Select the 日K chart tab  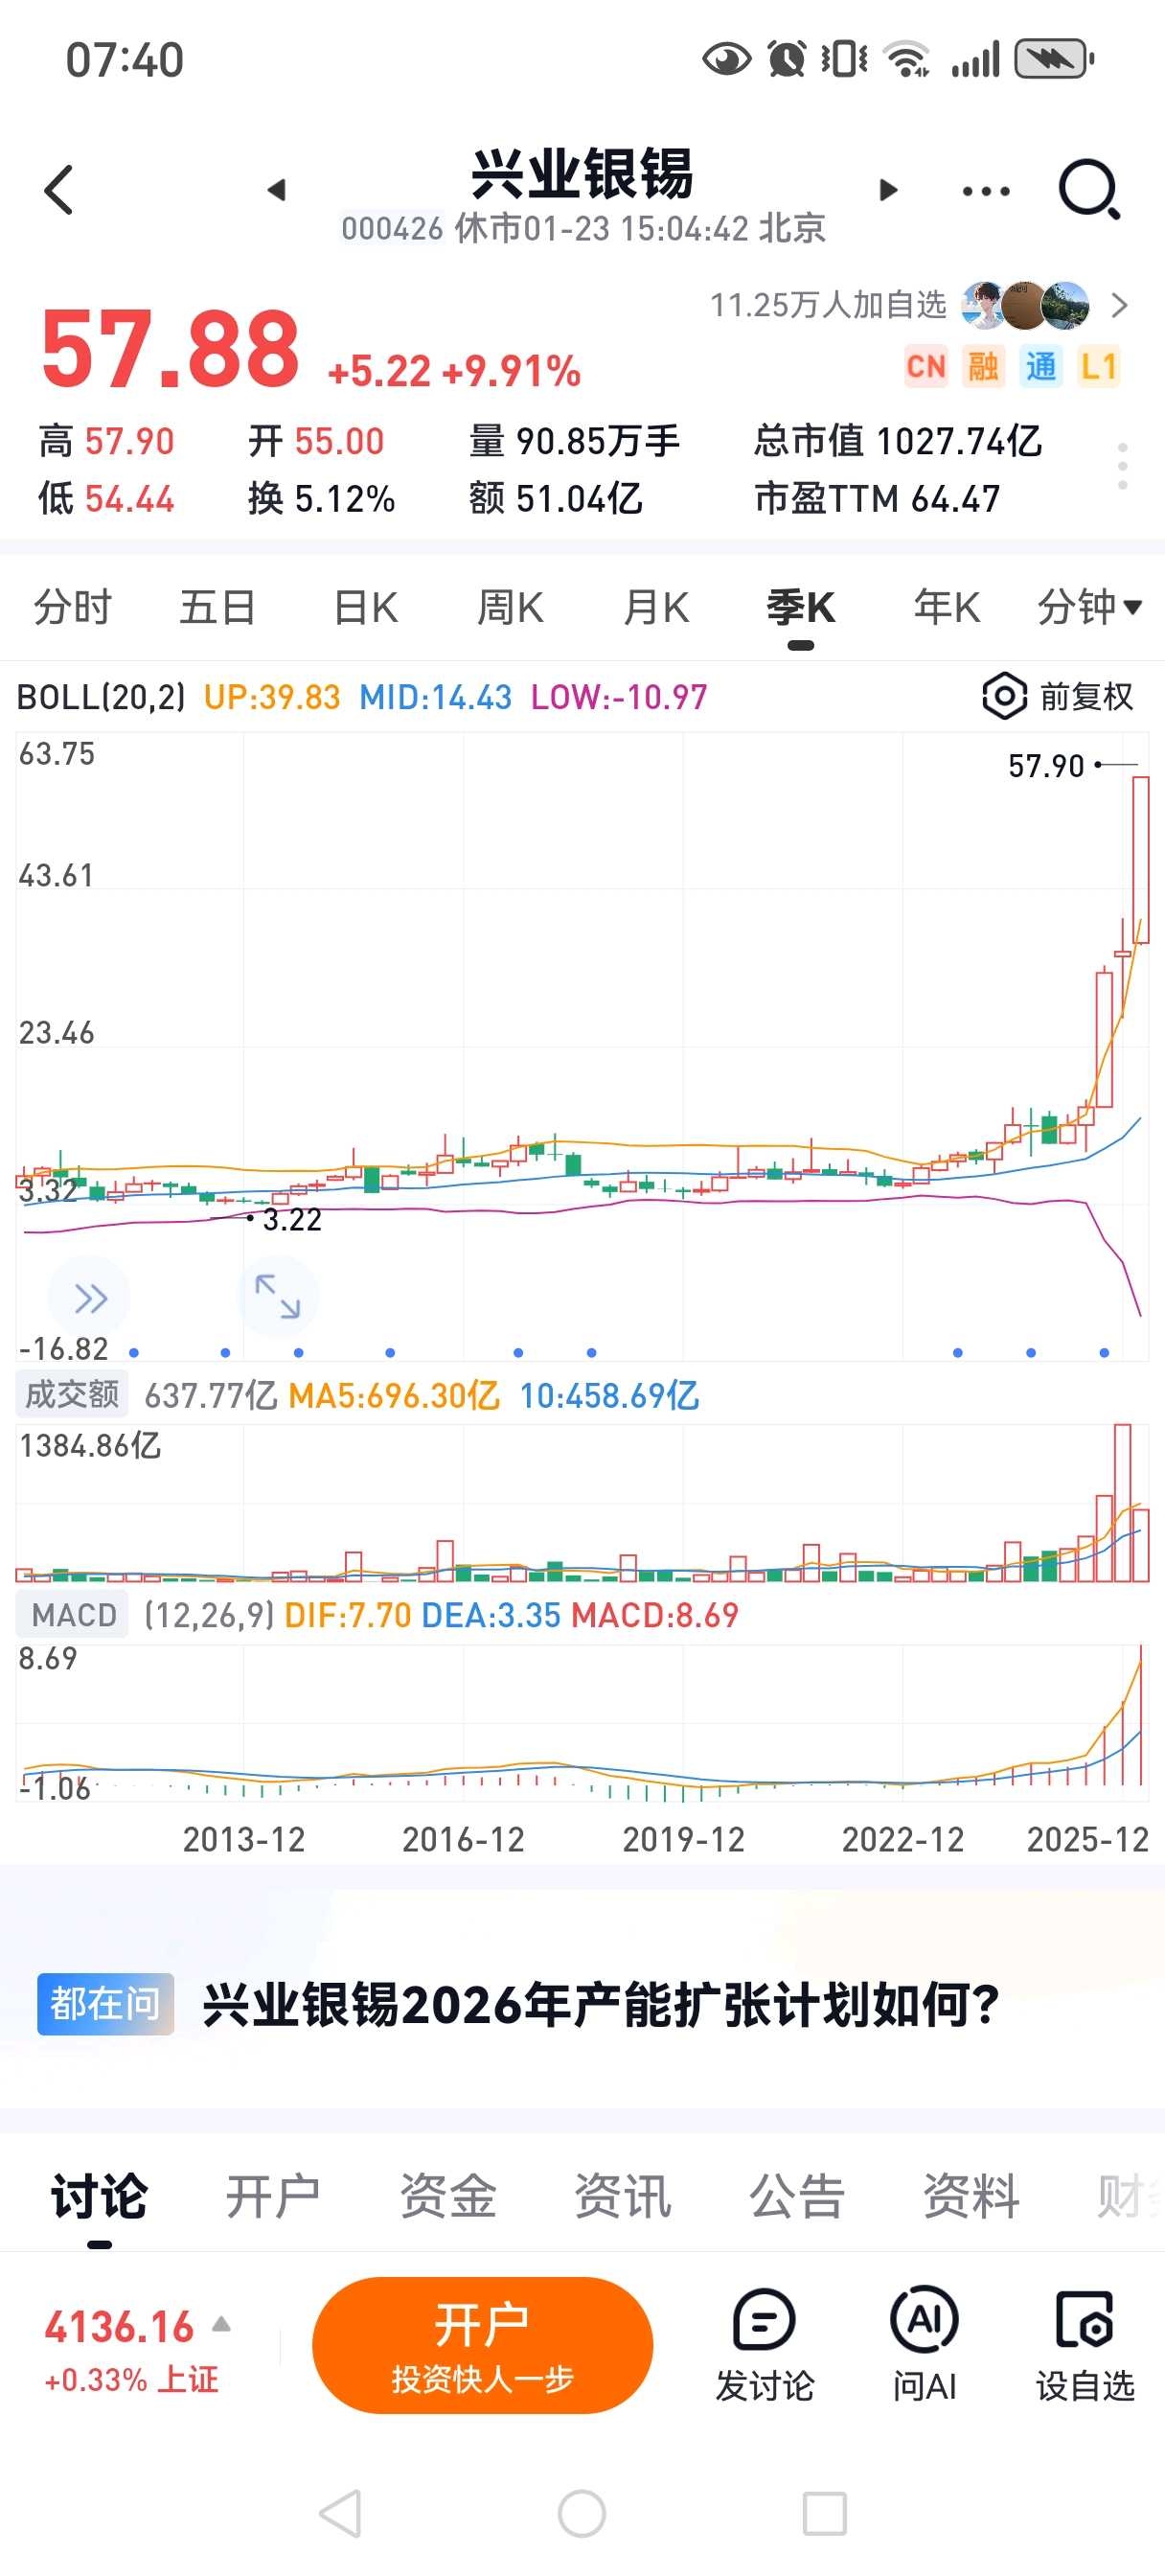(365, 607)
